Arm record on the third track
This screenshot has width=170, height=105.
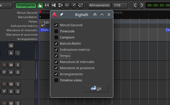tap(4, 84)
